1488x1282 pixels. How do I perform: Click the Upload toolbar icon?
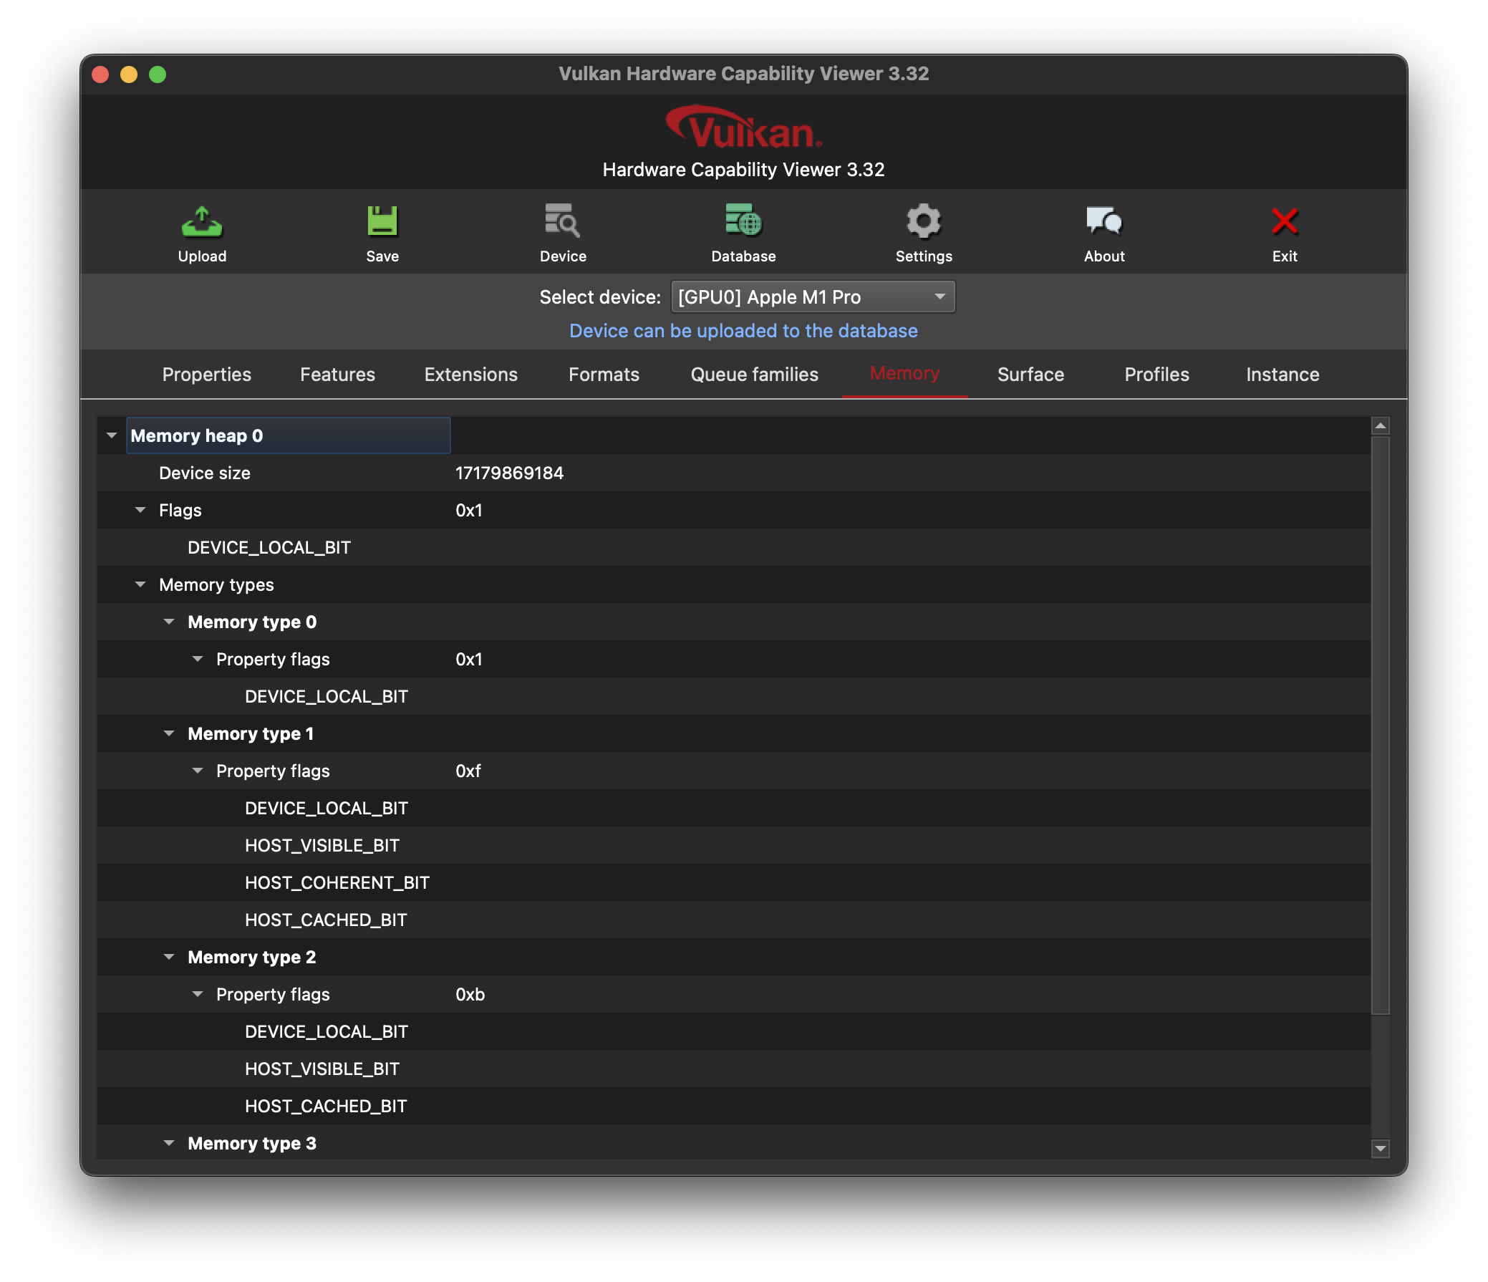point(202,222)
